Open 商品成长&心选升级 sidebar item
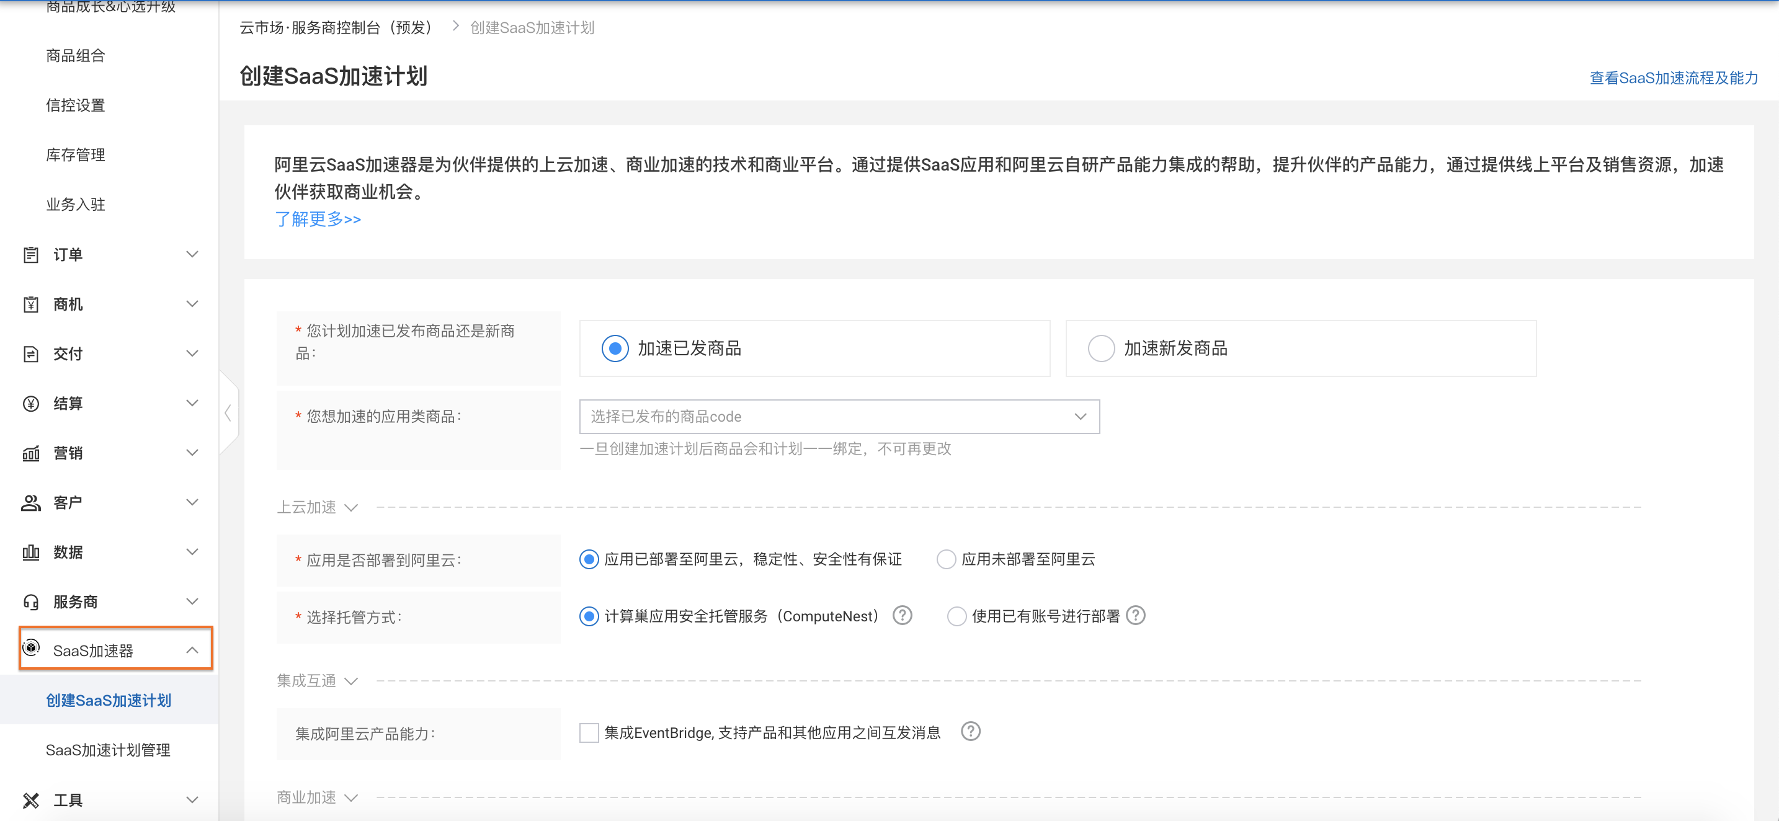1779x821 pixels. click(x=110, y=7)
